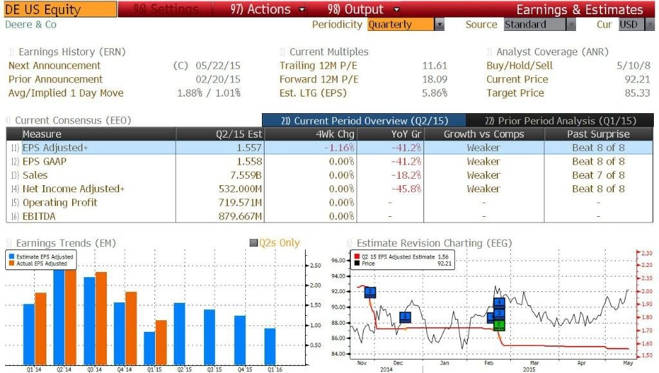Click the EBITDA estimate 879.667M
Viewport: 659px width, 373px height.
pos(240,216)
